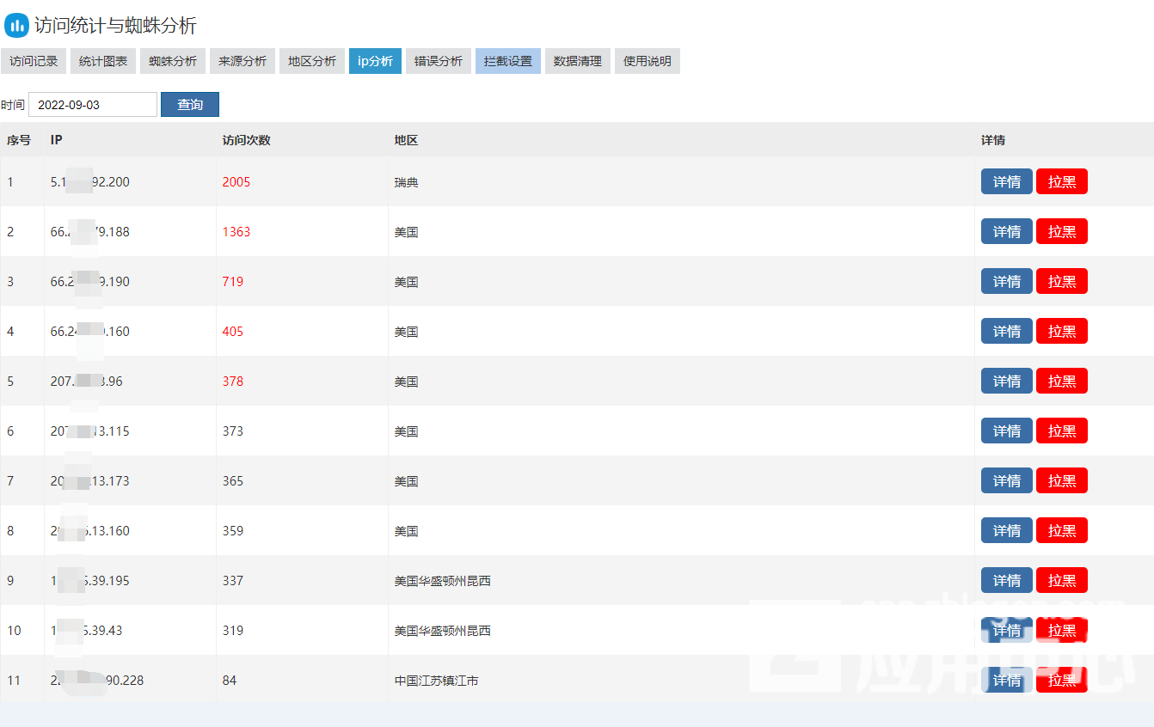Open 详情 for the 1363 visits row
Viewport: 1154px width, 727px height.
[x=1007, y=231]
